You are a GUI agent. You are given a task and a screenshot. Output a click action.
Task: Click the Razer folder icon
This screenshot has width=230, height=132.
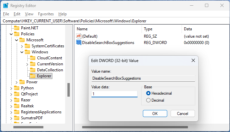[17, 100]
